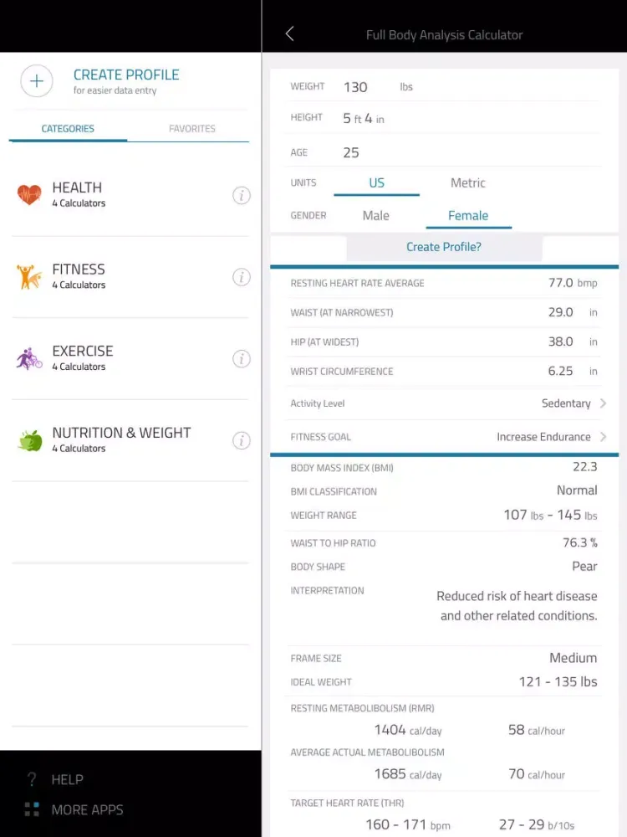
Task: Click RMR value 1404 cal/day
Action: coord(408,730)
